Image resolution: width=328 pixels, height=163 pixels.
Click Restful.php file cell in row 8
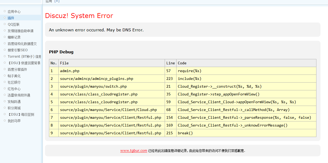[112, 125]
